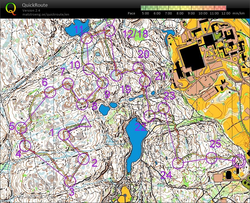Image resolution: width=250 pixels, height=203 pixels.
Task: Click the purple label 12/18
Action: click(x=136, y=34)
